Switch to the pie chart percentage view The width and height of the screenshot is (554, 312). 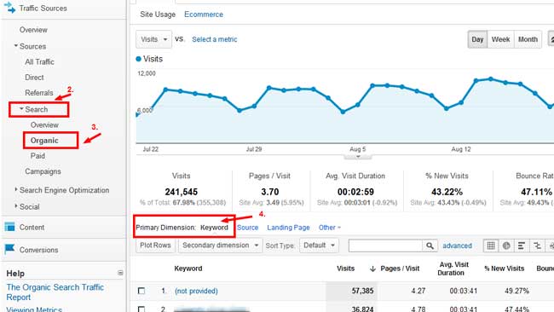(x=506, y=246)
